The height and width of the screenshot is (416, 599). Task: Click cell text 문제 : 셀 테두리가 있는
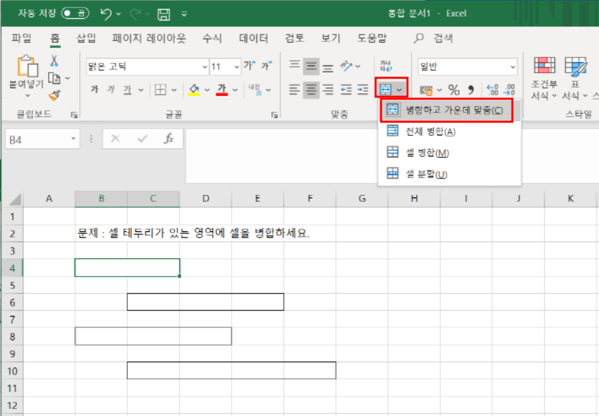(x=134, y=233)
